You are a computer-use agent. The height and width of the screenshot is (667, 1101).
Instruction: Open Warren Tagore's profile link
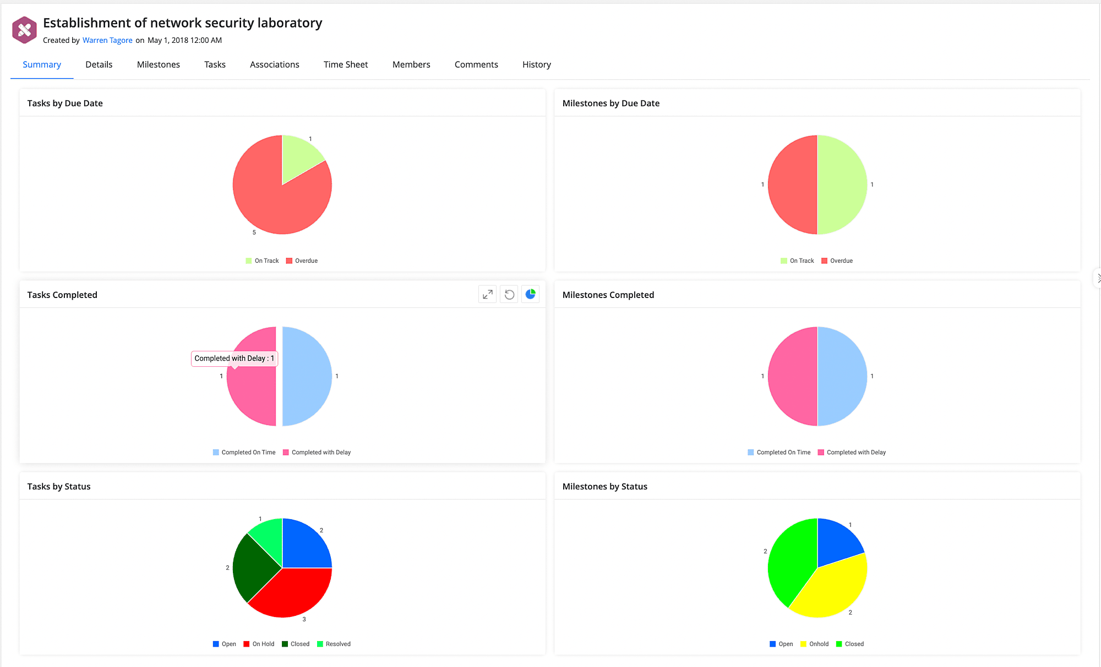[107, 40]
